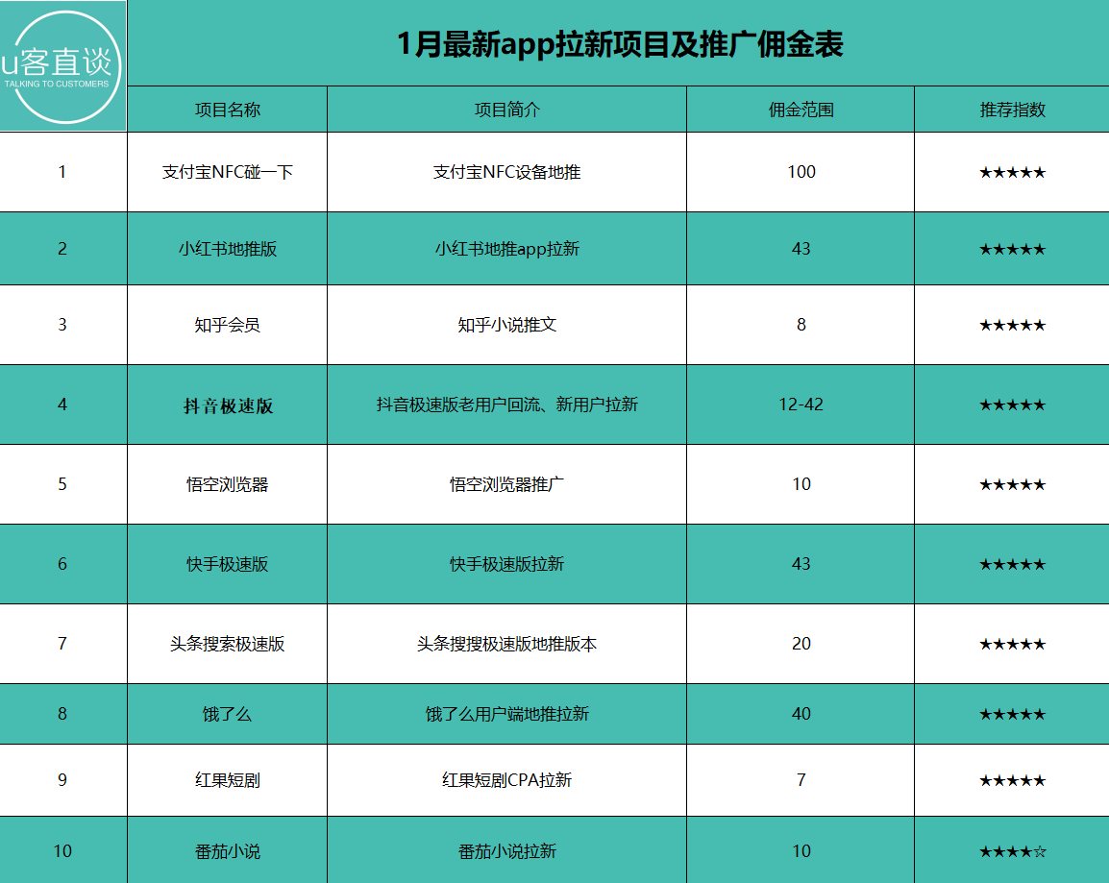
Task: Click the star rating for 红果短剧
Action: [x=1011, y=780]
